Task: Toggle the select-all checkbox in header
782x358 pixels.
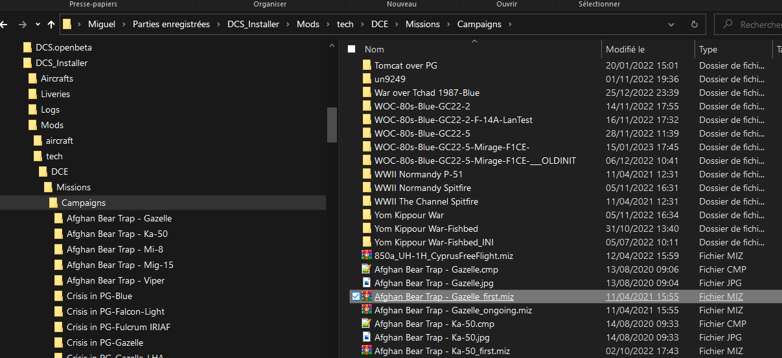Action: (x=352, y=49)
